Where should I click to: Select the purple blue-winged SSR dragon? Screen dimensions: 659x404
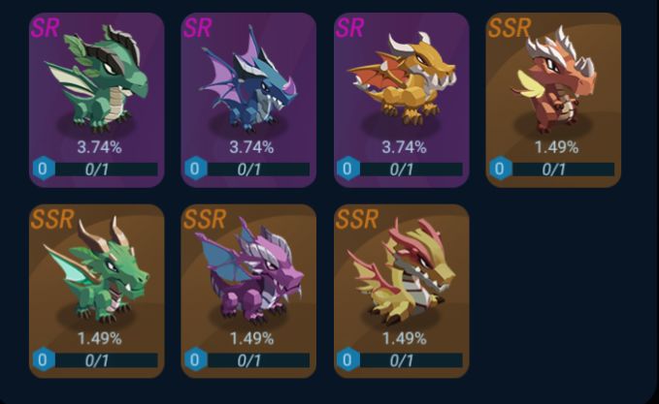click(248, 292)
